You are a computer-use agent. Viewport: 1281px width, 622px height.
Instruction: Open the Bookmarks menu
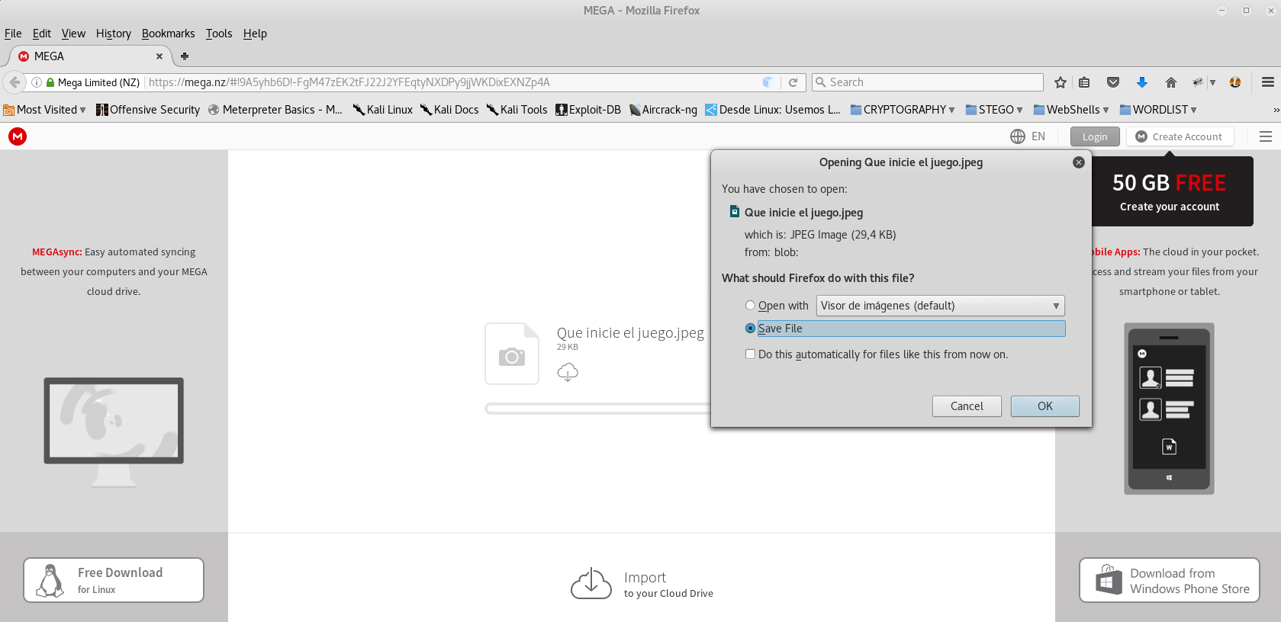click(x=168, y=34)
